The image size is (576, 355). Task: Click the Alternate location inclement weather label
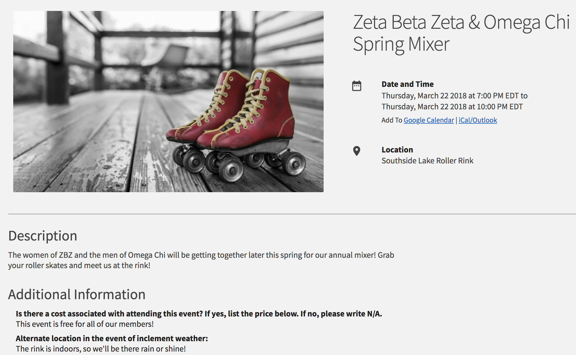[112, 338]
